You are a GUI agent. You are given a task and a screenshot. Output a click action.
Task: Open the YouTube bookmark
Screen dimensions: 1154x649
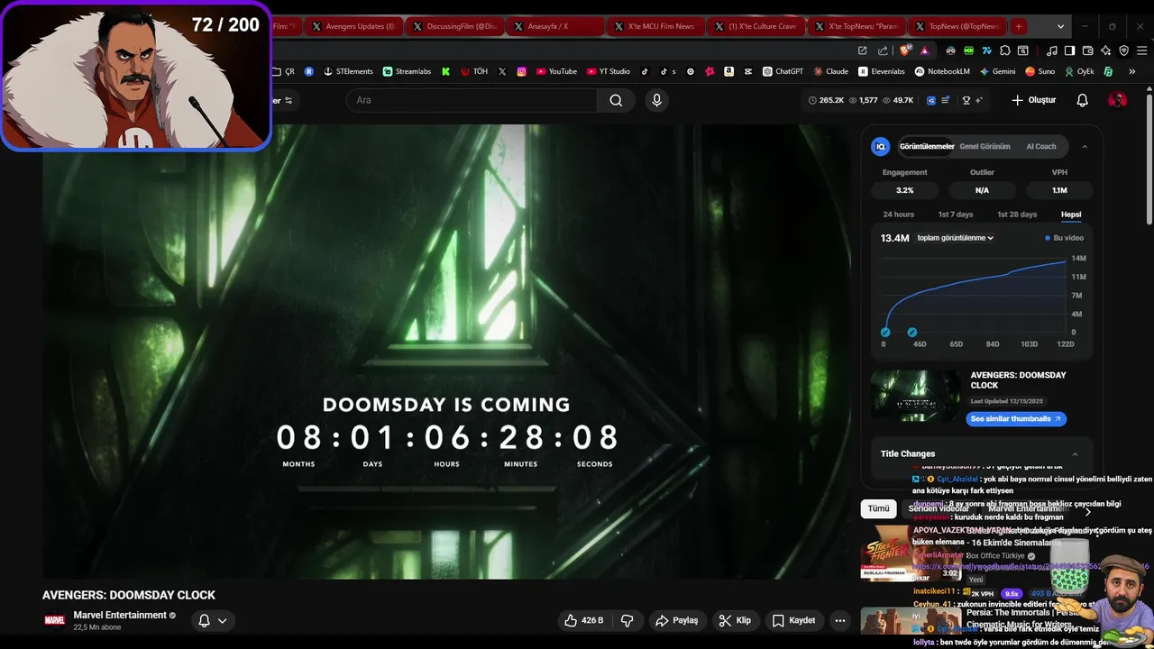click(x=556, y=71)
